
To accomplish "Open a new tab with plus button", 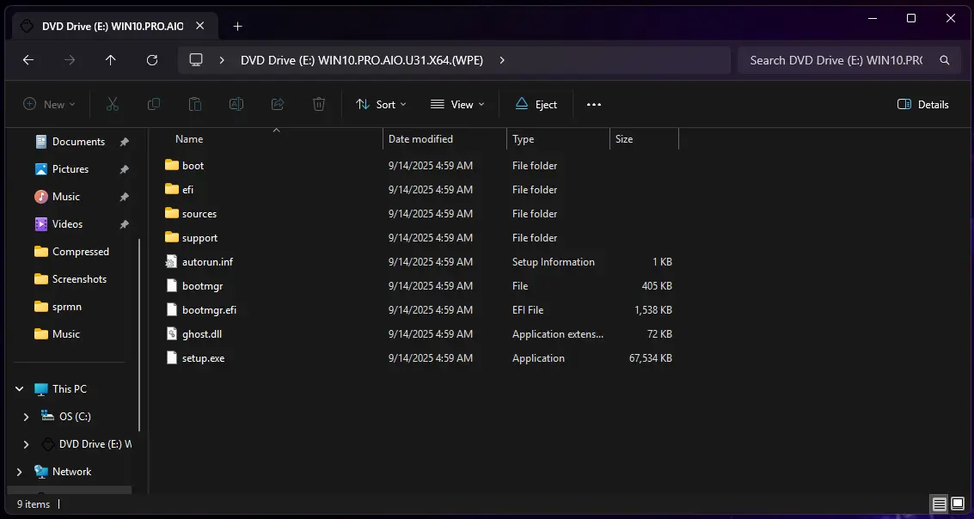I will click(237, 26).
